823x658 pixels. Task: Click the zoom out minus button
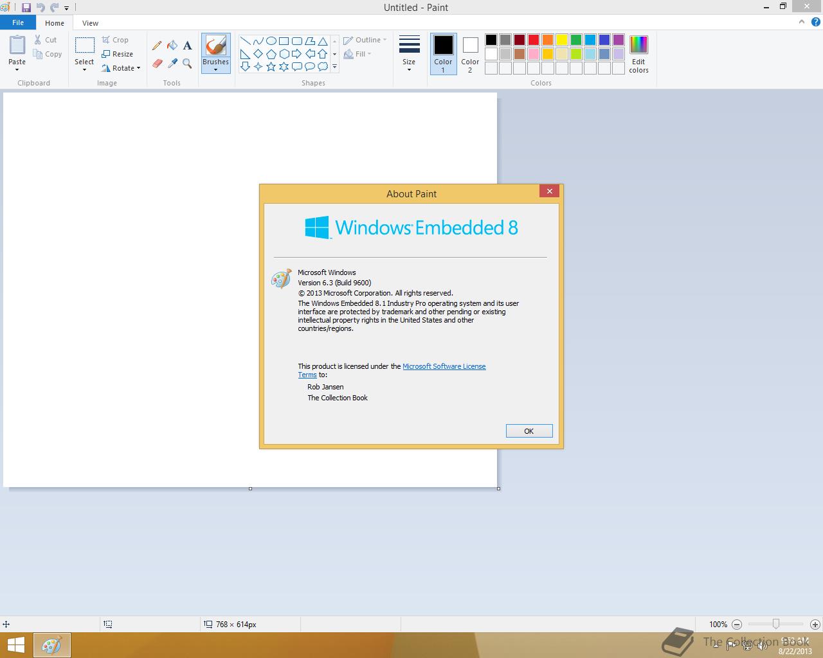(x=737, y=624)
